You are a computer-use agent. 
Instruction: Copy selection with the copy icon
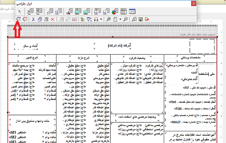pyautogui.click(x=40, y=19)
